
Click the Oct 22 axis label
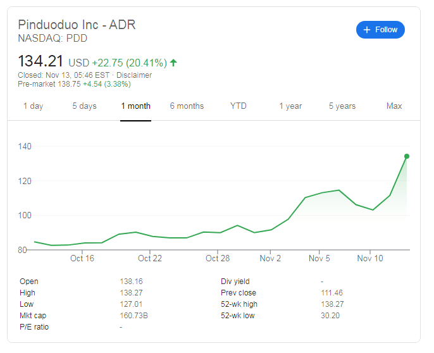(x=150, y=258)
